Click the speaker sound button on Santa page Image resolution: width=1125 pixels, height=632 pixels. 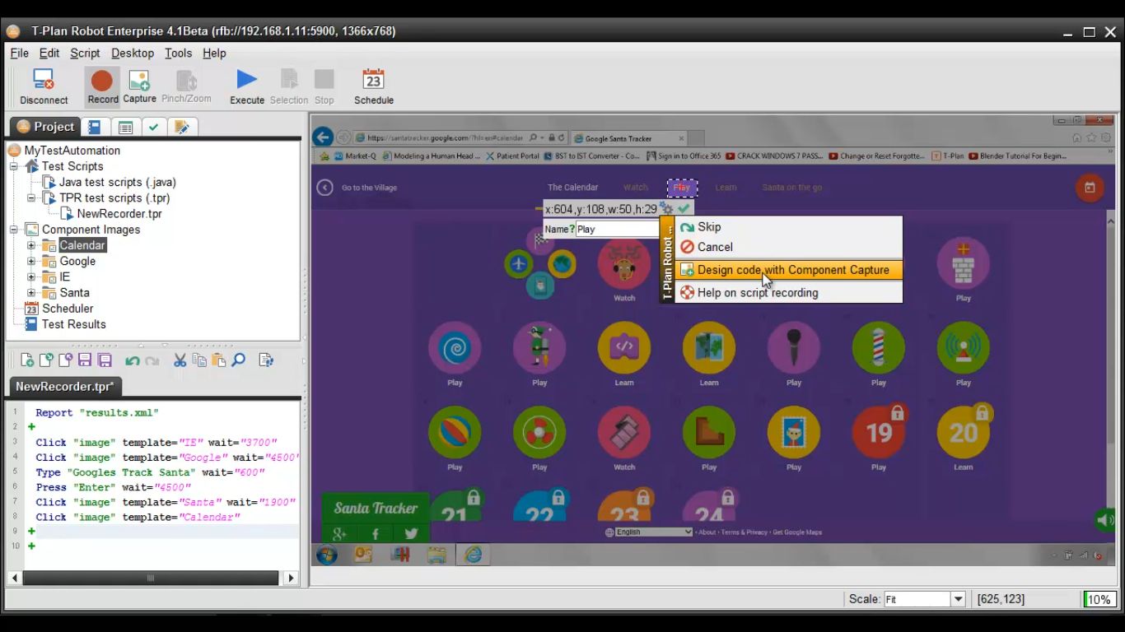pyautogui.click(x=1105, y=520)
